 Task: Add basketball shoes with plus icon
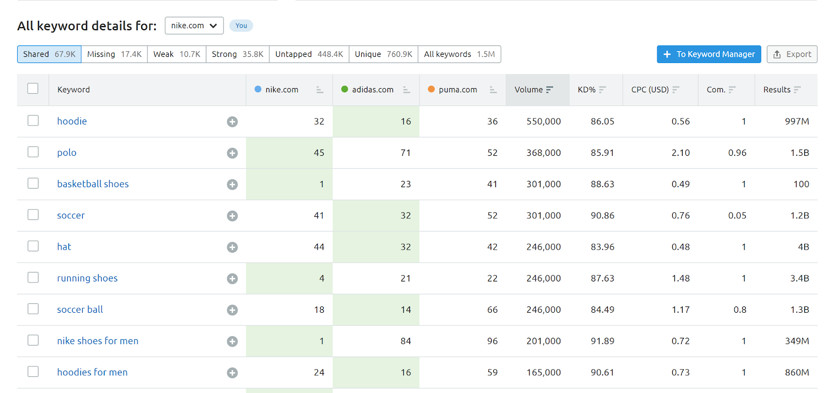tap(232, 185)
